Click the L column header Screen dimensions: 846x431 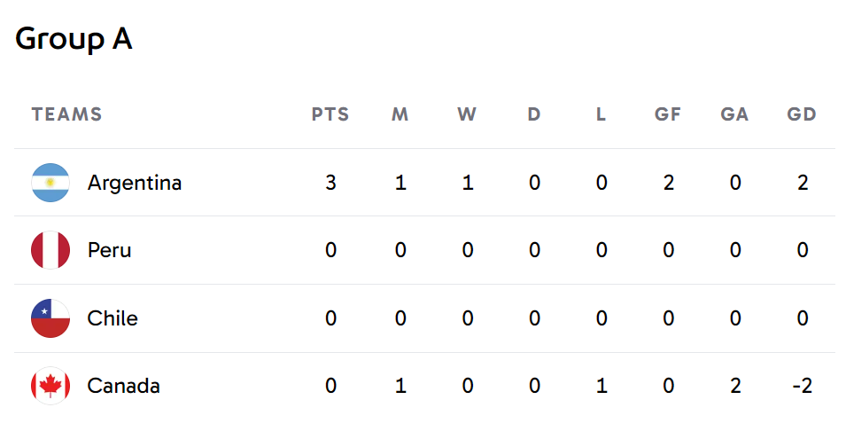click(x=601, y=114)
